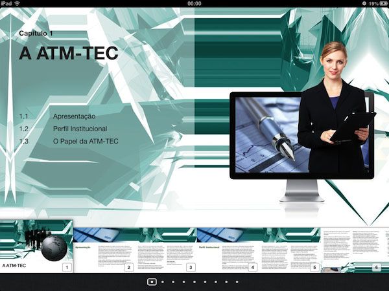Viewport: 389px width, 291px height.
Task: Open section 1.3 O Papel da ATM-TEC
Action: click(x=86, y=141)
